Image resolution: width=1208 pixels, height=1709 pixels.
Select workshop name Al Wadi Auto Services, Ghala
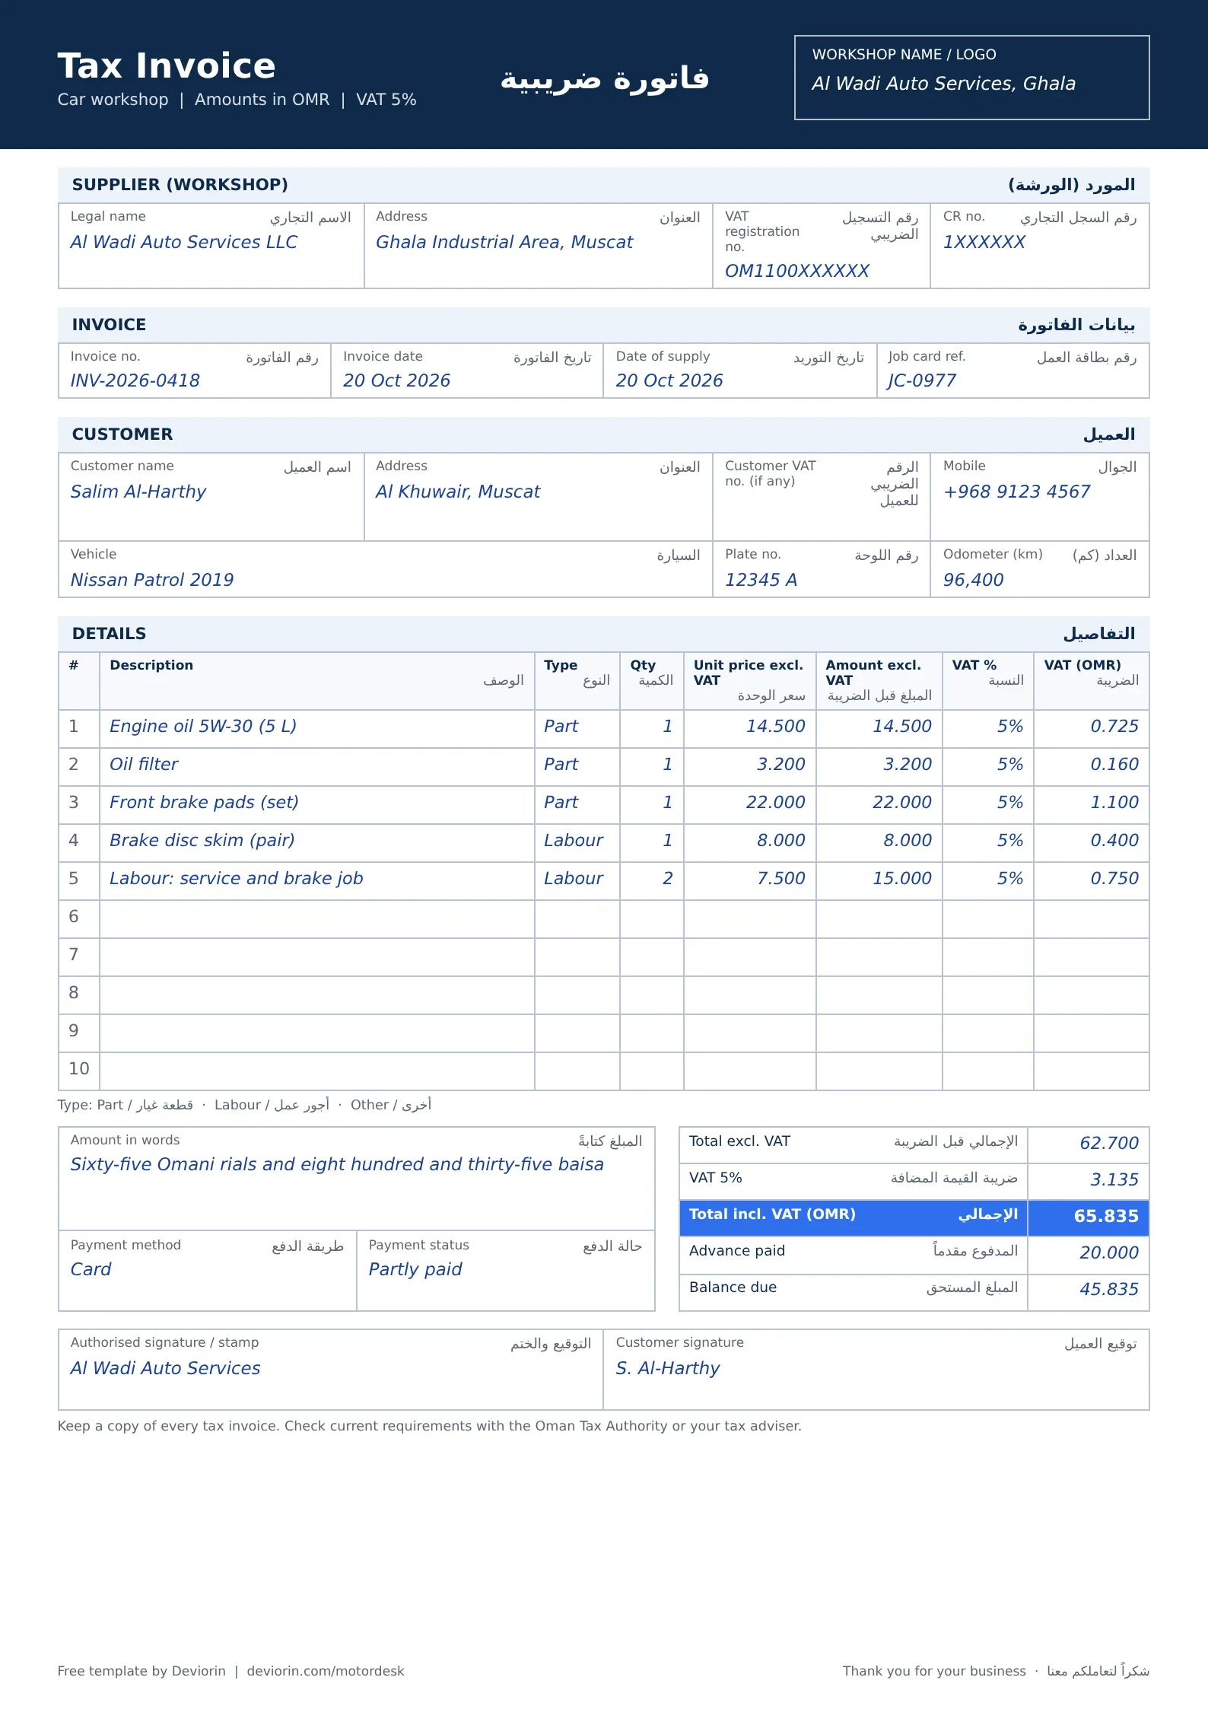tap(943, 84)
